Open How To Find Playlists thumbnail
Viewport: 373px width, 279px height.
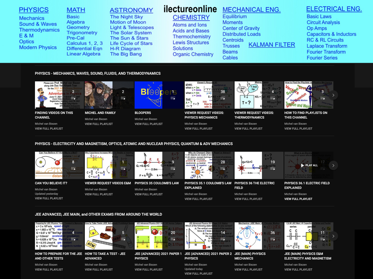click(309, 95)
